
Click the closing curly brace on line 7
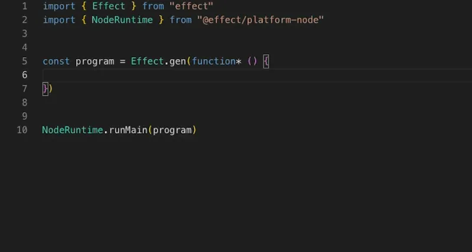45,89
